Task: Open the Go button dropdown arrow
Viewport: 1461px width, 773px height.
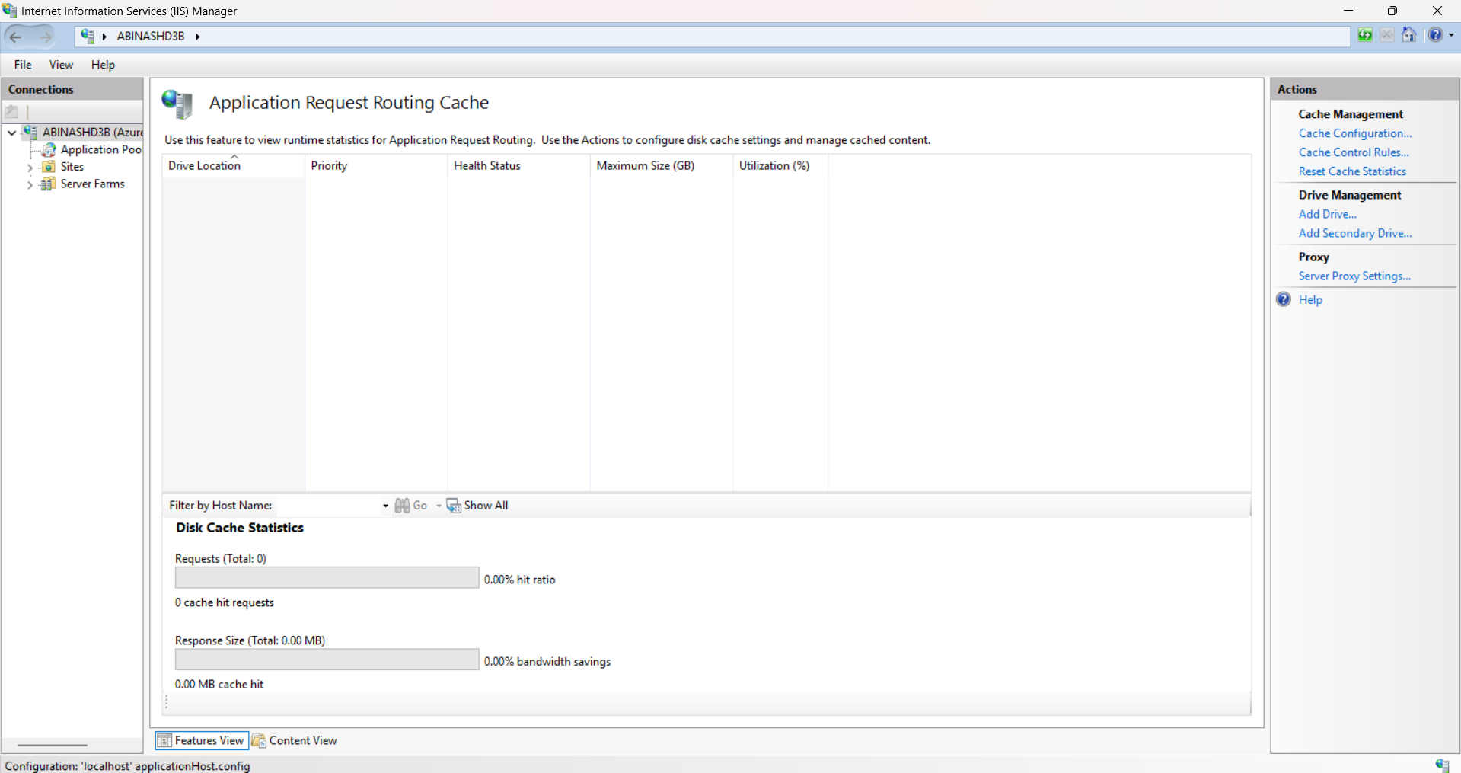Action: 439,506
